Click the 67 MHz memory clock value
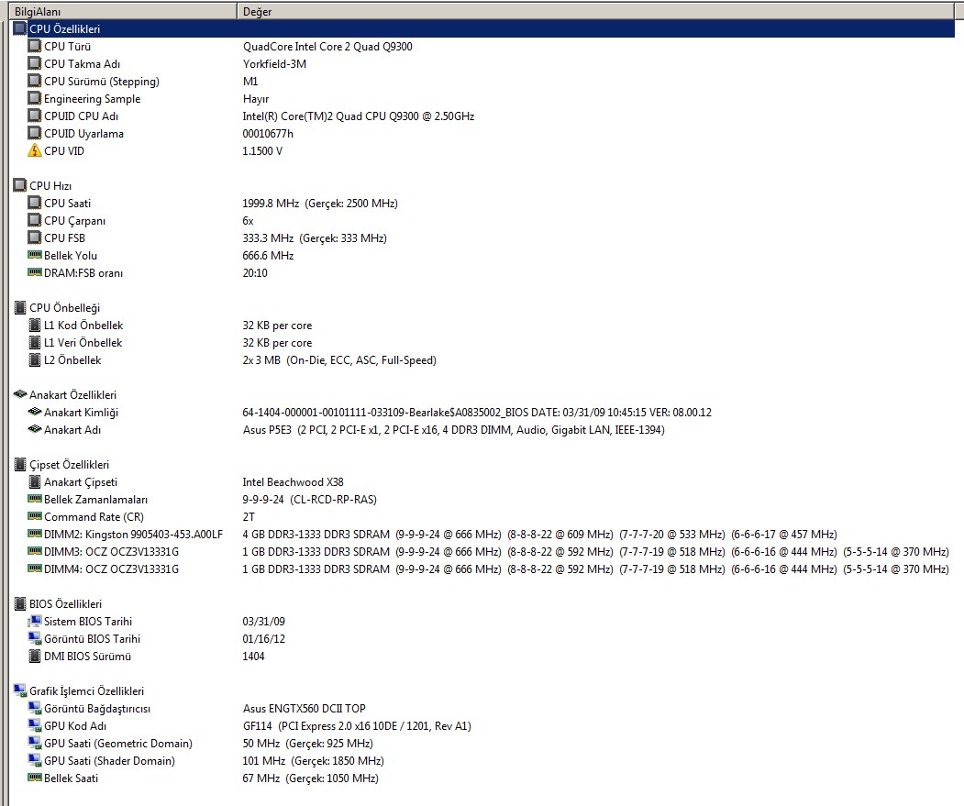Viewport: 964px width, 806px height. pos(310,778)
